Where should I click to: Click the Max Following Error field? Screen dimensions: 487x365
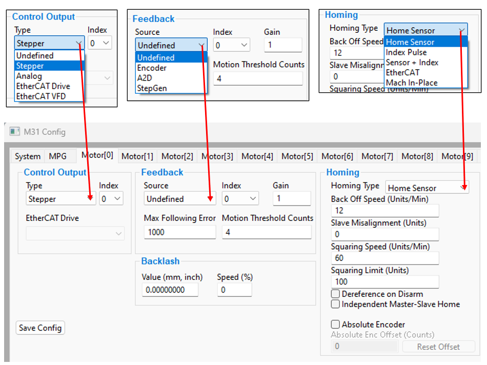(179, 232)
